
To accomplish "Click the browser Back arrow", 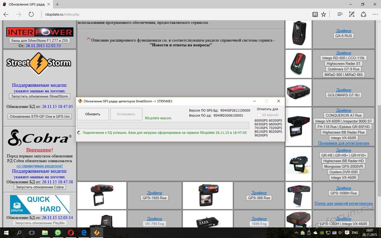I will point(6,15).
